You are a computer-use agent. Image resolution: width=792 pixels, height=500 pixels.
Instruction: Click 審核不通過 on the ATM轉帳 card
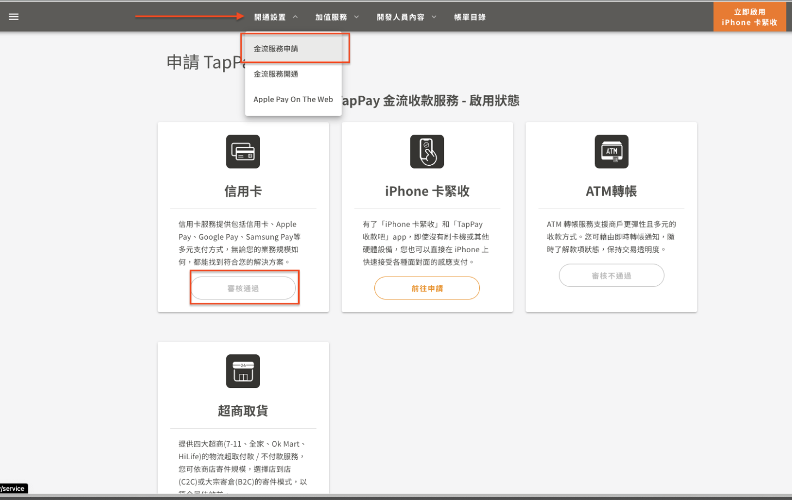tap(610, 275)
